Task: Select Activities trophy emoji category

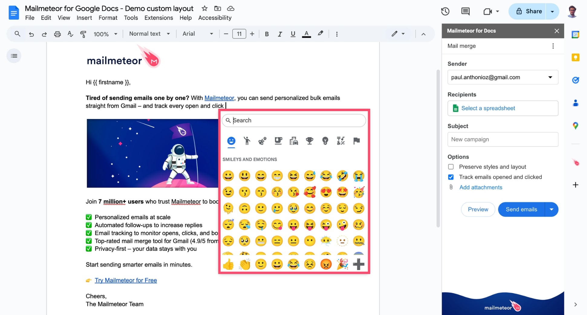Action: tap(309, 141)
